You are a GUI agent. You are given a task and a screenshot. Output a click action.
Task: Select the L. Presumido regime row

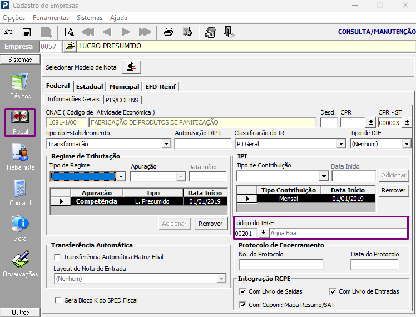tap(138, 201)
